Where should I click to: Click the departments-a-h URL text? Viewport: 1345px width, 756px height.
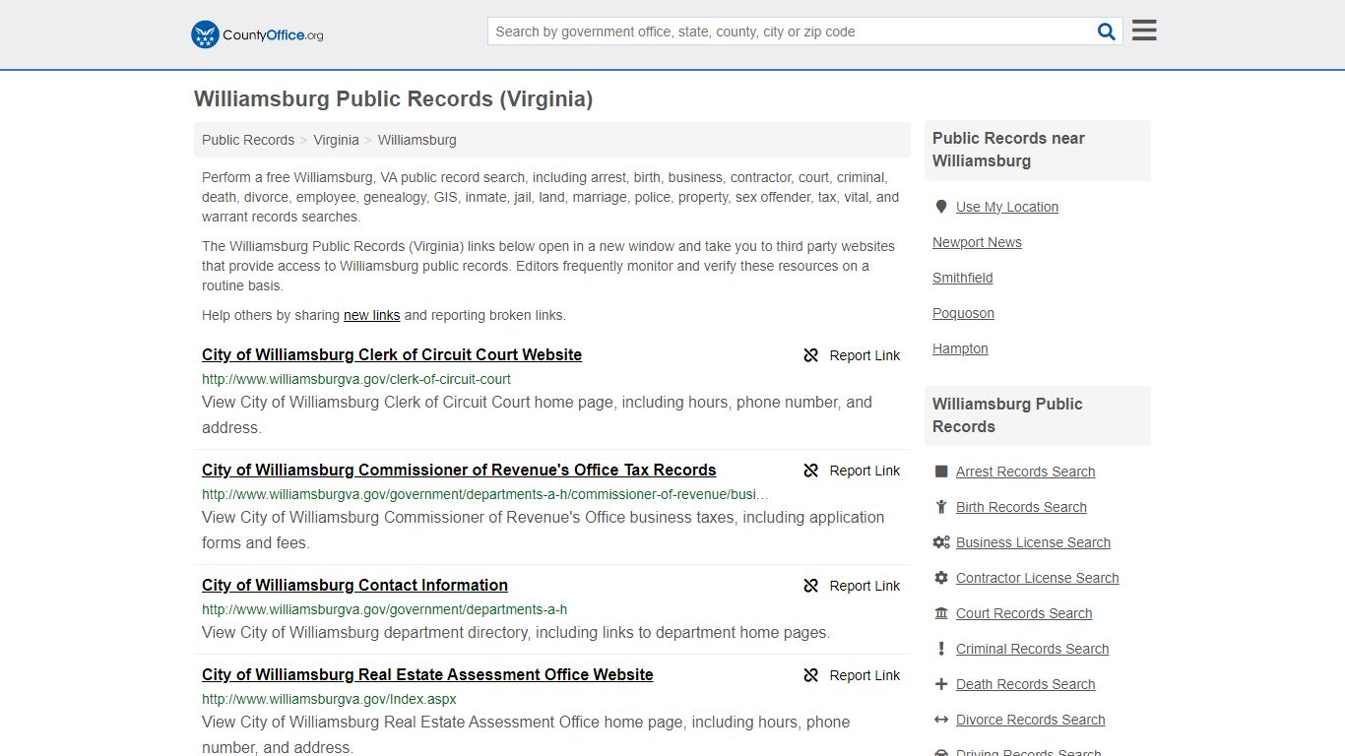coord(384,609)
